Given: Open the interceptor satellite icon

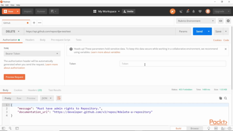Looking at the screenshot, I should pyautogui.click(x=181, y=11).
